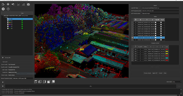This screenshot has height=96, width=183.
Task: Open the Color mode dropdown
Action: (177, 82)
